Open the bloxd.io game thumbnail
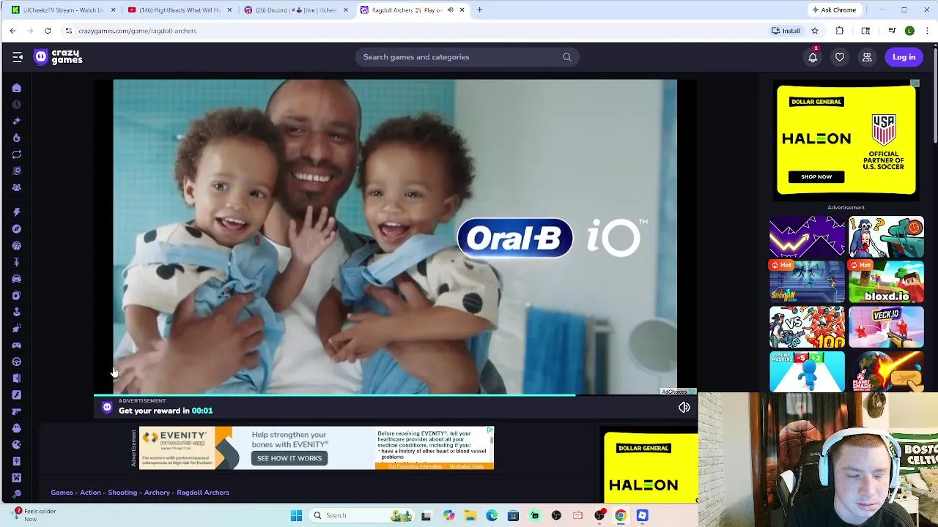Viewport: 938px width, 527px height. coord(886,282)
